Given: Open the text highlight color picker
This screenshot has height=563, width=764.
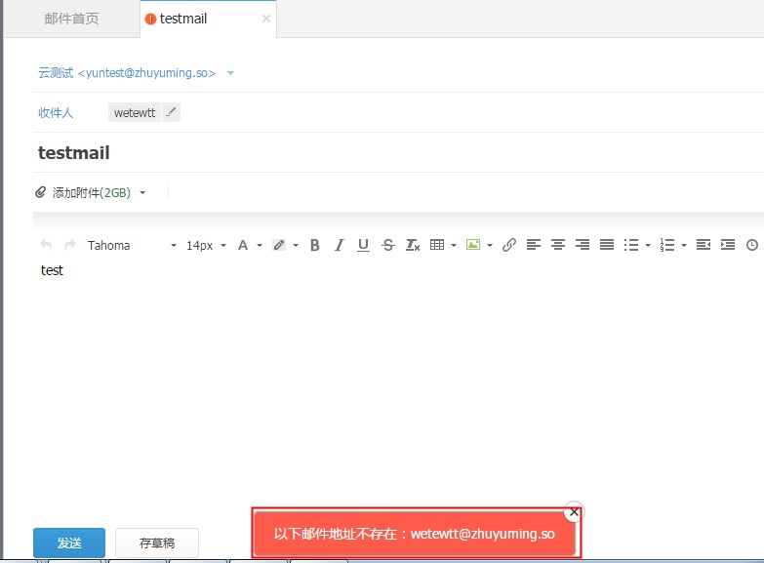Looking at the screenshot, I should pyautogui.click(x=279, y=245).
